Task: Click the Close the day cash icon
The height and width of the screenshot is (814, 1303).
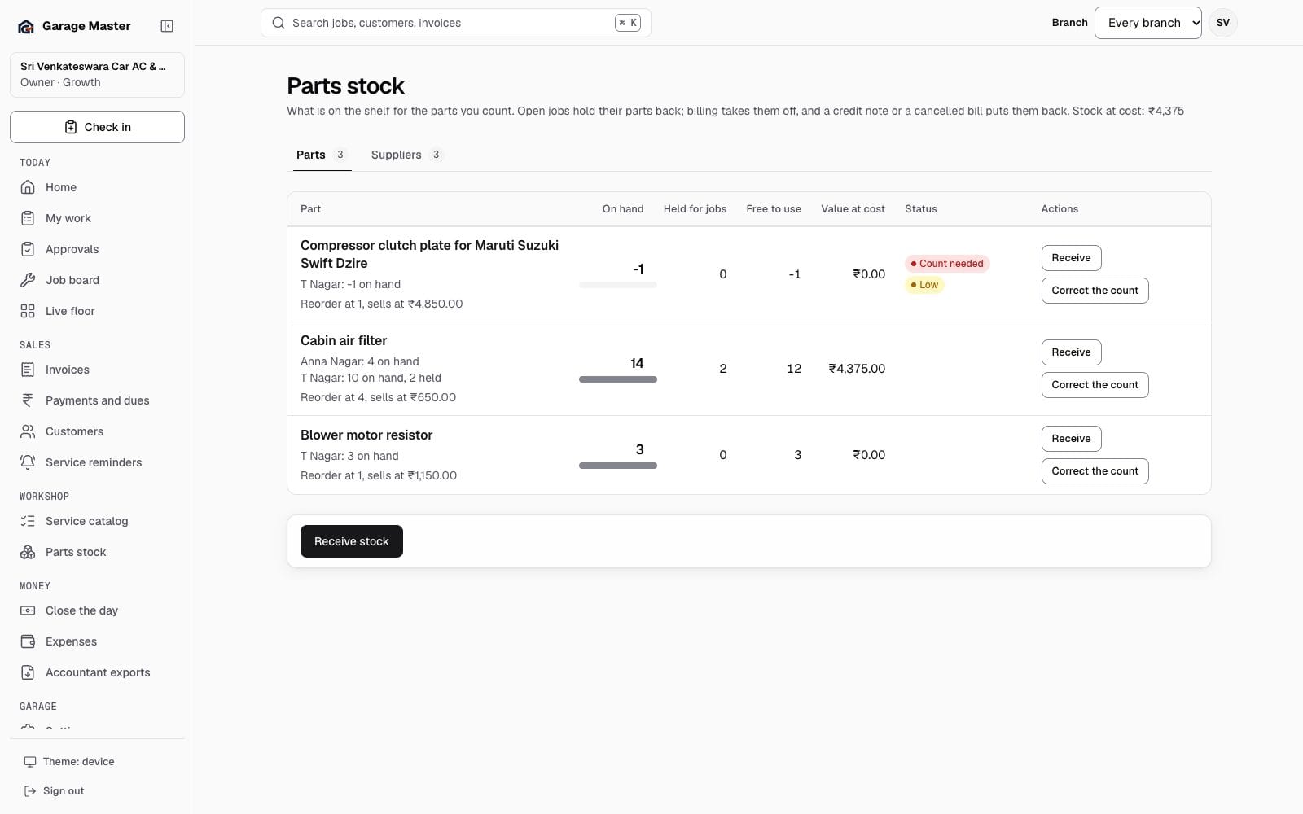Action: (28, 610)
